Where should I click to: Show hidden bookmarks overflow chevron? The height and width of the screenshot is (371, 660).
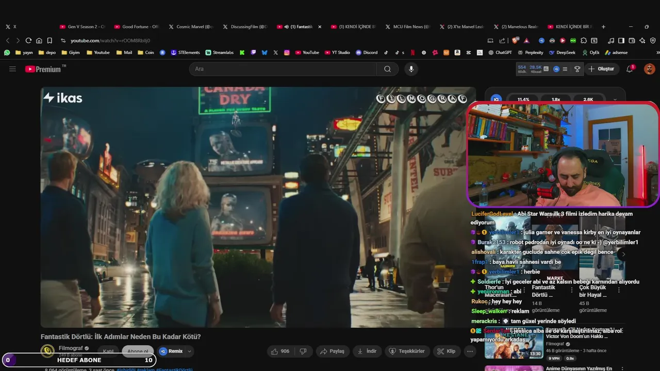657,52
